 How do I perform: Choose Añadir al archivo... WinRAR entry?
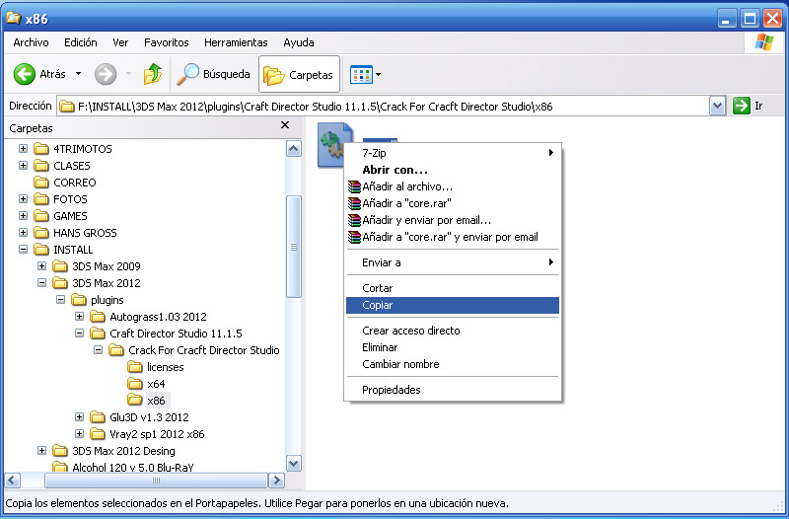coord(453,186)
